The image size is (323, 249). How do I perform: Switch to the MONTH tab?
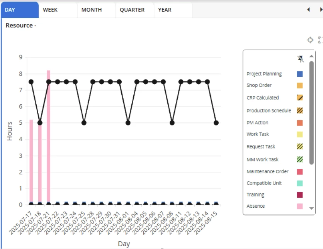pyautogui.click(x=92, y=10)
